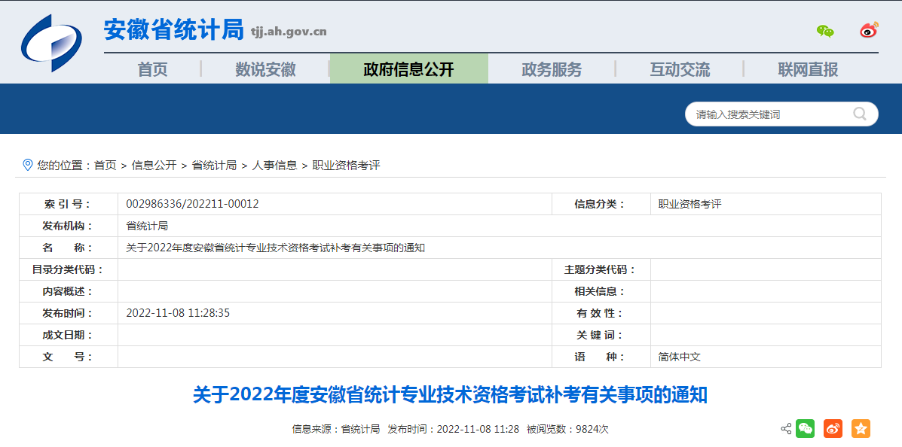Share the notice via WeChat icon
This screenshot has height=447, width=902.
[x=805, y=428]
